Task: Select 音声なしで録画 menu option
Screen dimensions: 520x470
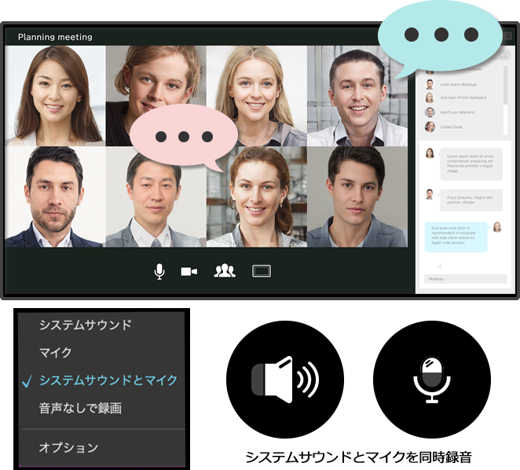Action: [x=80, y=408]
